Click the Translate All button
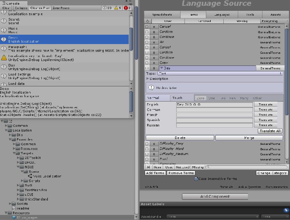This screenshot has width=290, height=220. click(x=270, y=131)
